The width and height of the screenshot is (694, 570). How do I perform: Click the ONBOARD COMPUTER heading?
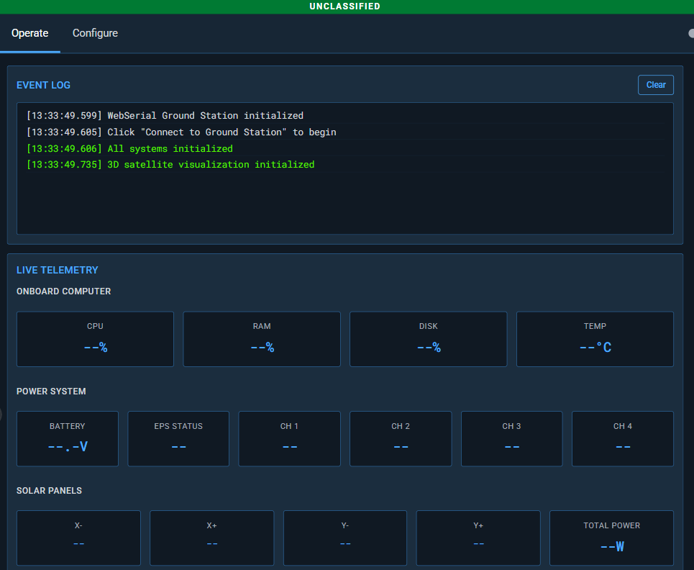pos(64,291)
